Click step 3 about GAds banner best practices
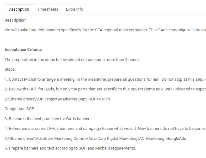The width and height of the screenshot is (206, 158). click(49, 119)
